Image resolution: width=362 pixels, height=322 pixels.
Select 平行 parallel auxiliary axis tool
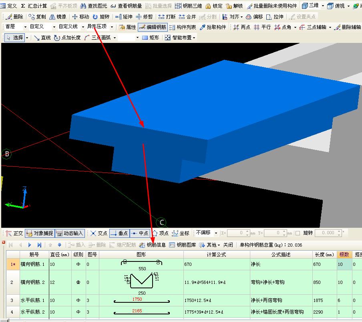262,27
